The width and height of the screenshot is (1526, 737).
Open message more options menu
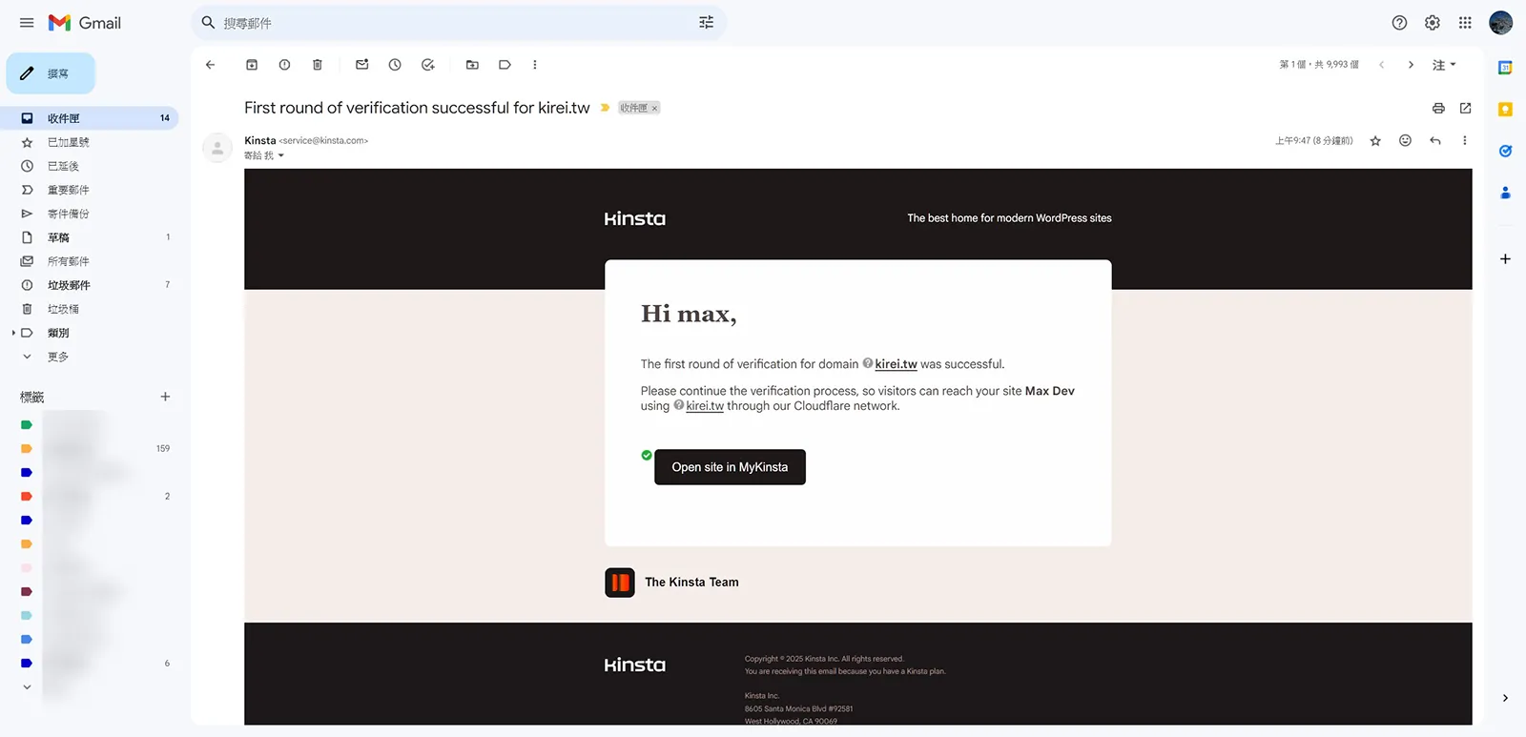point(1465,141)
